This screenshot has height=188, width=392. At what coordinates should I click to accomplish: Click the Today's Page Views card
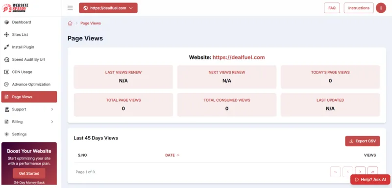tap(330, 77)
